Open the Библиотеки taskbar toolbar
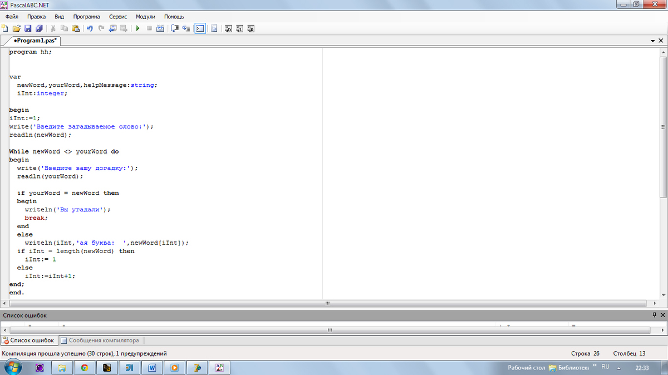This screenshot has width=668, height=375. click(568, 368)
